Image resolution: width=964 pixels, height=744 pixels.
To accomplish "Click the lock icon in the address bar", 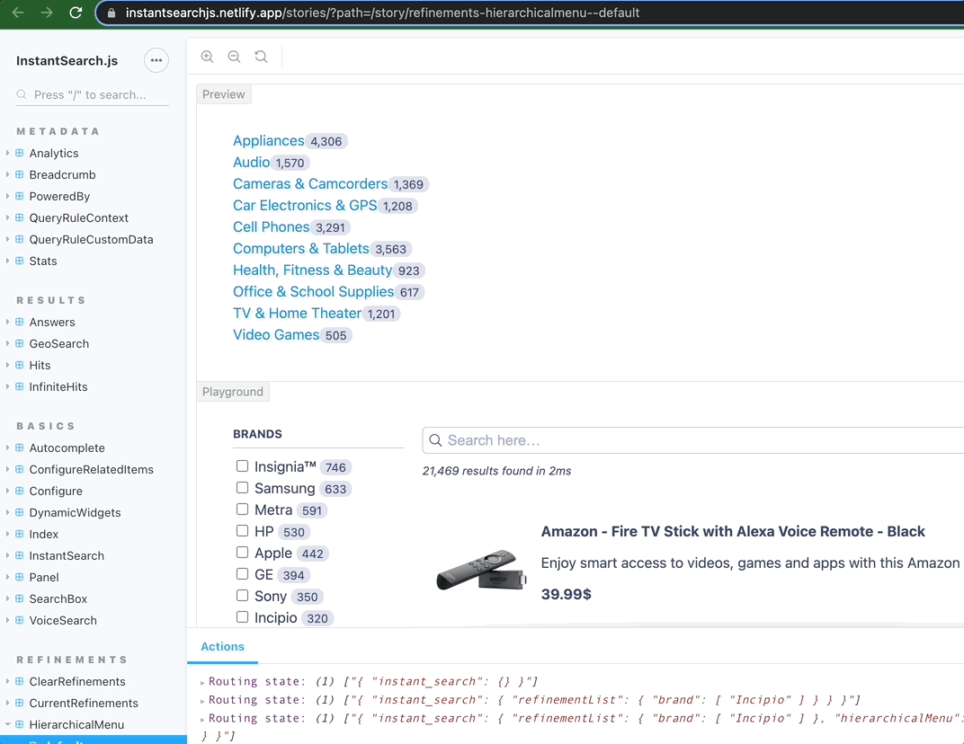I will pyautogui.click(x=112, y=13).
